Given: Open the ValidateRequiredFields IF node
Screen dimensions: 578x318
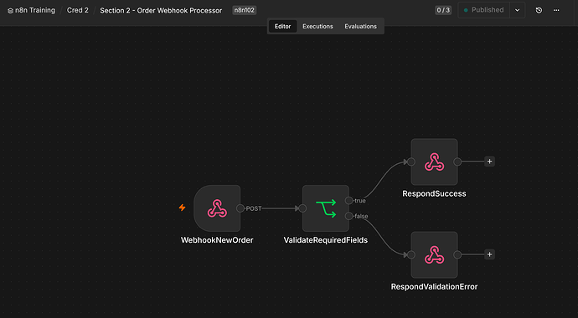Looking at the screenshot, I should 326,208.
